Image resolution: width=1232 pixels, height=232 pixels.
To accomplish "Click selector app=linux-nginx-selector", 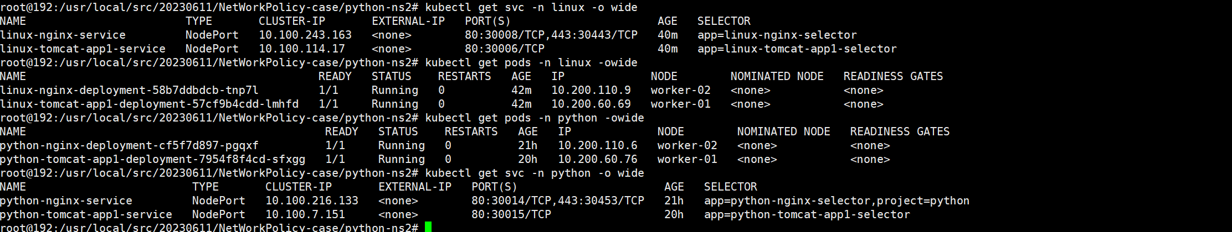I will [x=777, y=35].
